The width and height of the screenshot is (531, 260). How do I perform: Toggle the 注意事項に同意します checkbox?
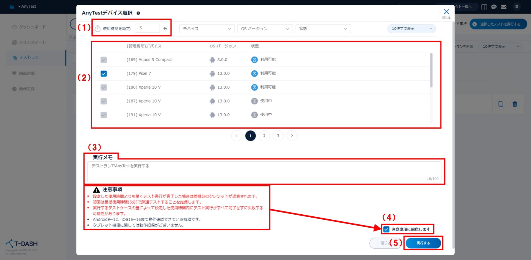386,229
